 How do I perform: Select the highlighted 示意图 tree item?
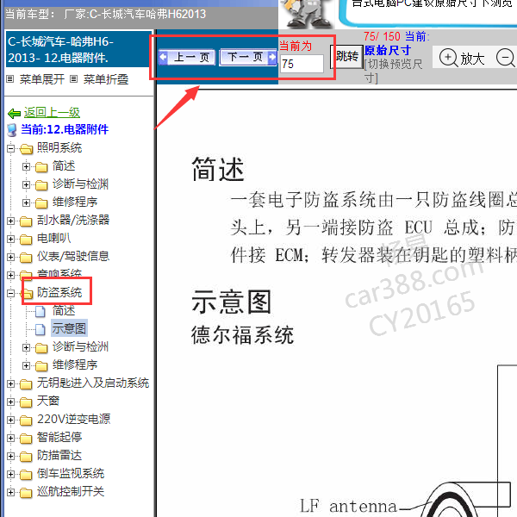click(x=69, y=328)
